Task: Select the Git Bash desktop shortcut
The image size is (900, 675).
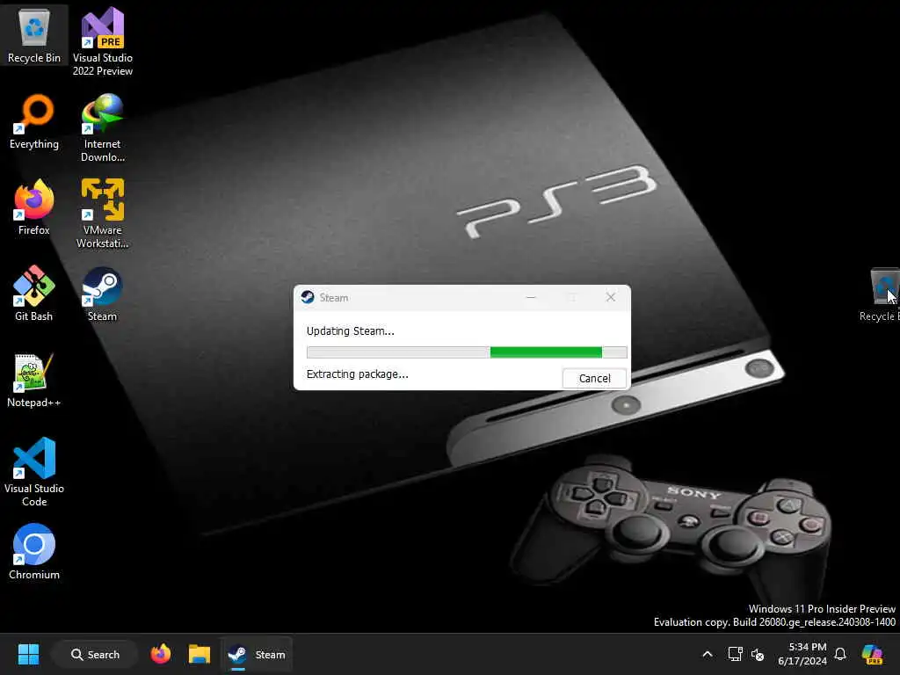Action: 34,294
